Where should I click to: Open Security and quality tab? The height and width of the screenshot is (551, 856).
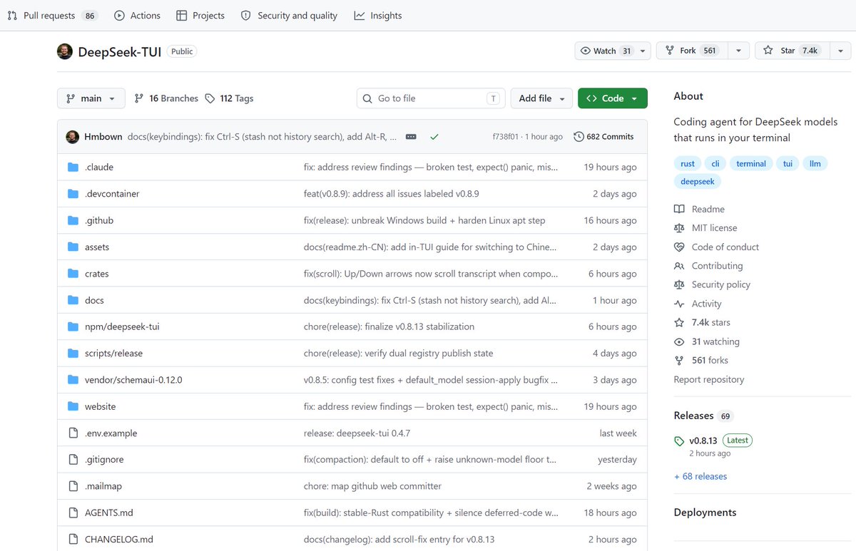click(289, 16)
